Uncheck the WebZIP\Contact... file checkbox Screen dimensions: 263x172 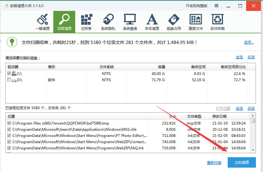pyautogui.click(x=9, y=142)
